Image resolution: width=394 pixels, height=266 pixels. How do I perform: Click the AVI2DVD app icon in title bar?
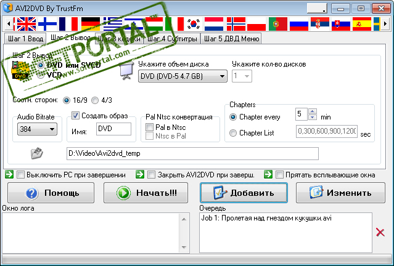click(8, 8)
